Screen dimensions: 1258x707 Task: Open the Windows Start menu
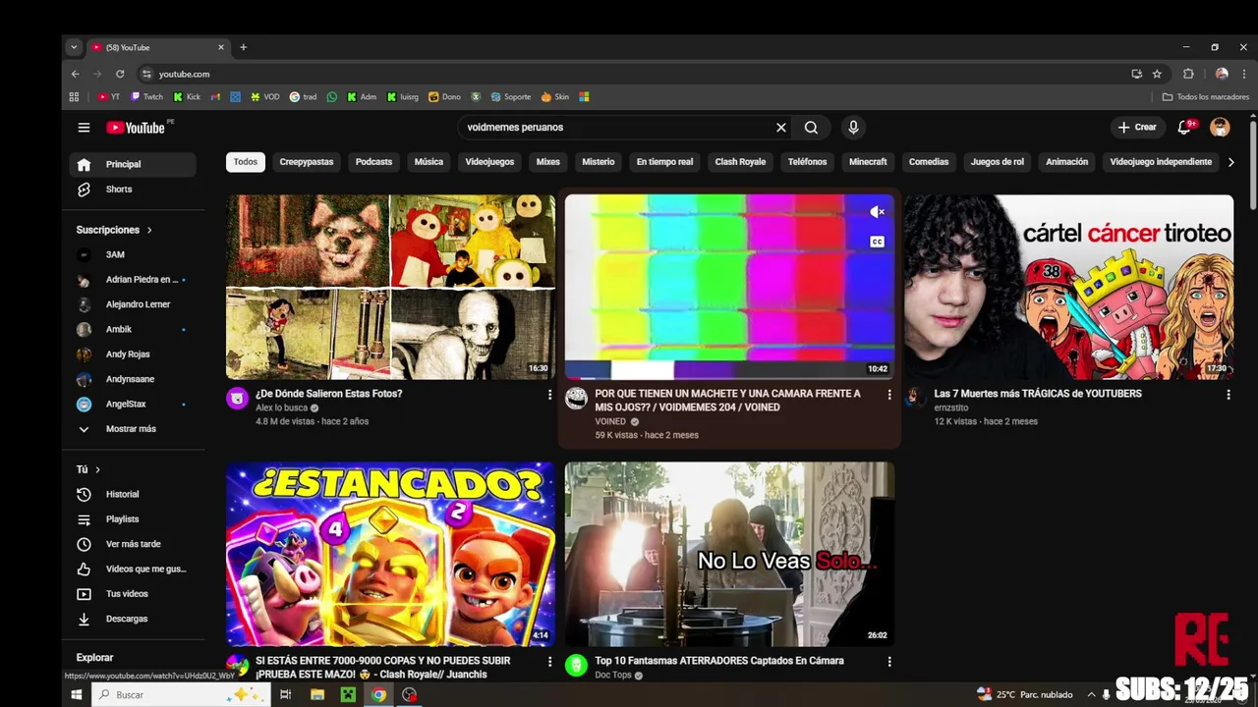(76, 694)
